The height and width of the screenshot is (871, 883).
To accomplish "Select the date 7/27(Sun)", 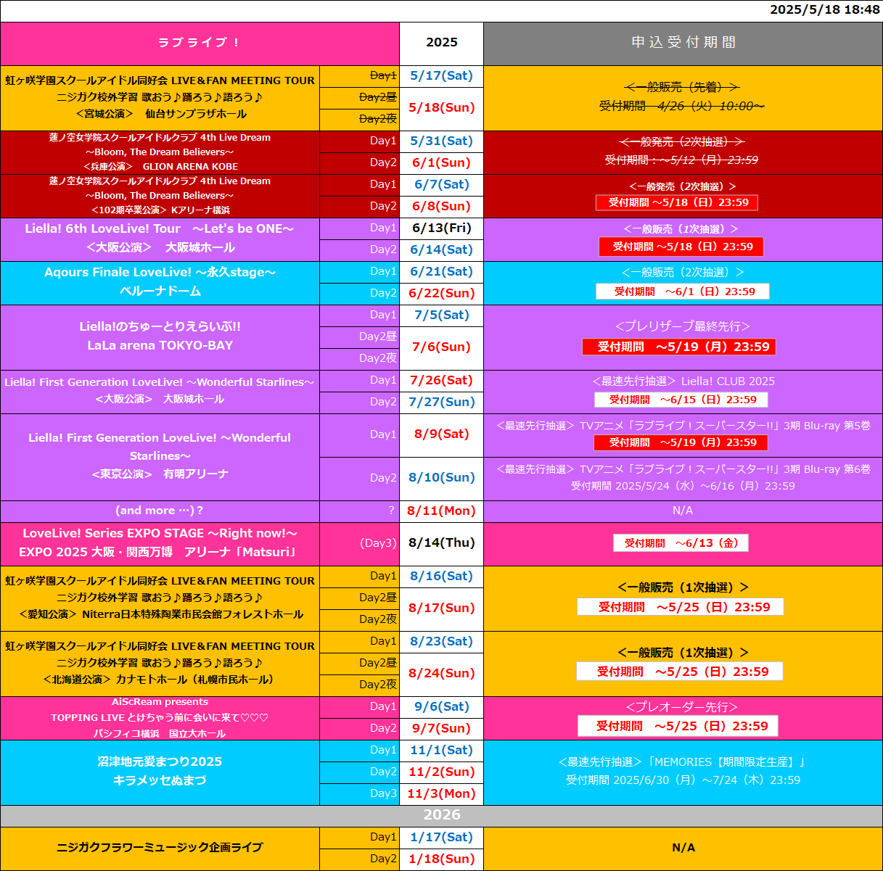I will point(441,403).
